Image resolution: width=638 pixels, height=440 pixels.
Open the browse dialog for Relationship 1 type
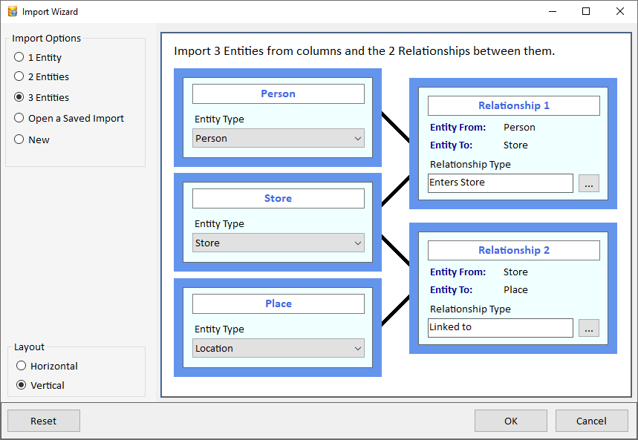[588, 183]
